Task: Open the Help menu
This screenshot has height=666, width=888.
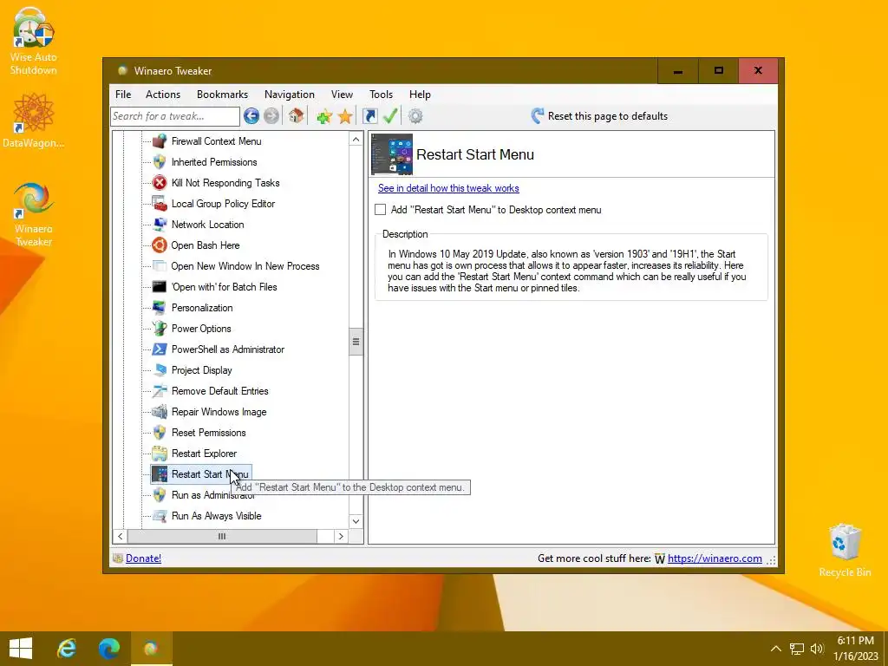Action: tap(421, 95)
